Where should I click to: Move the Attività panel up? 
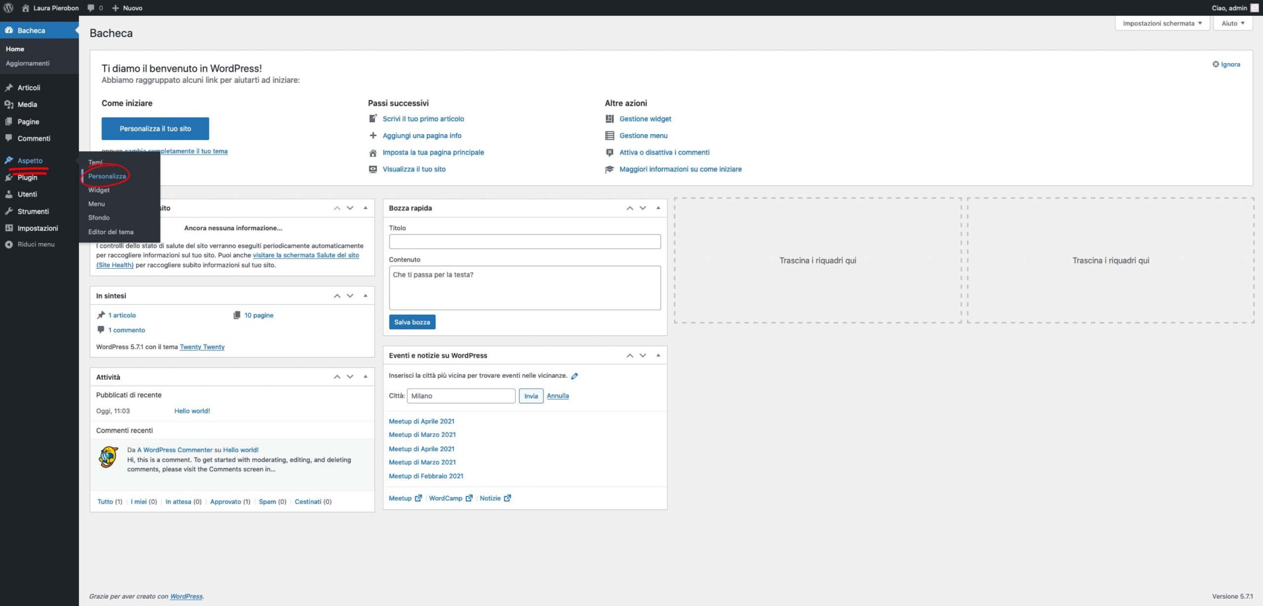click(x=337, y=377)
